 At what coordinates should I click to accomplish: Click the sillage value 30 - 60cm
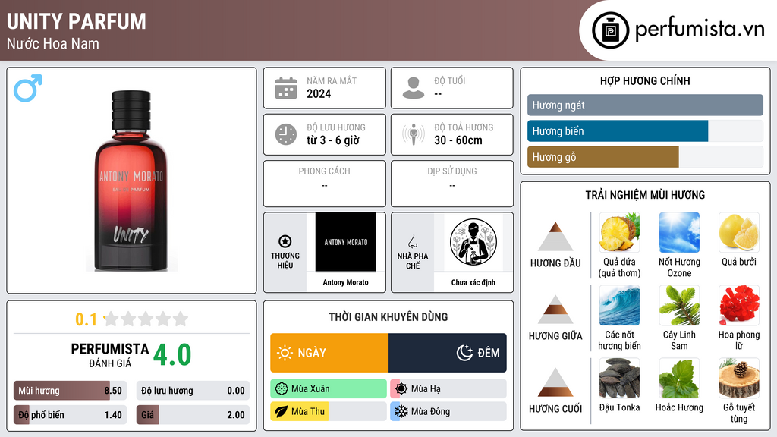click(x=458, y=140)
